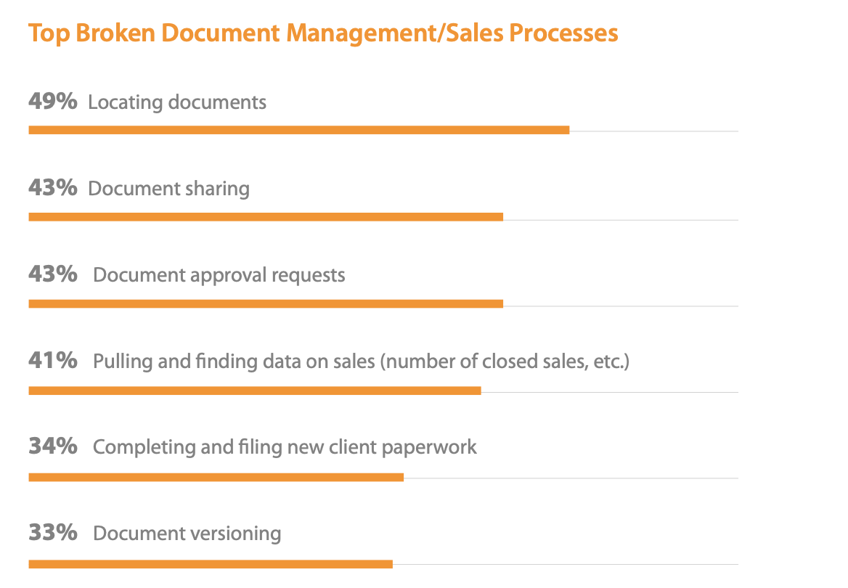
Task: Click the orange bar under Document sharing
Action: (x=266, y=217)
